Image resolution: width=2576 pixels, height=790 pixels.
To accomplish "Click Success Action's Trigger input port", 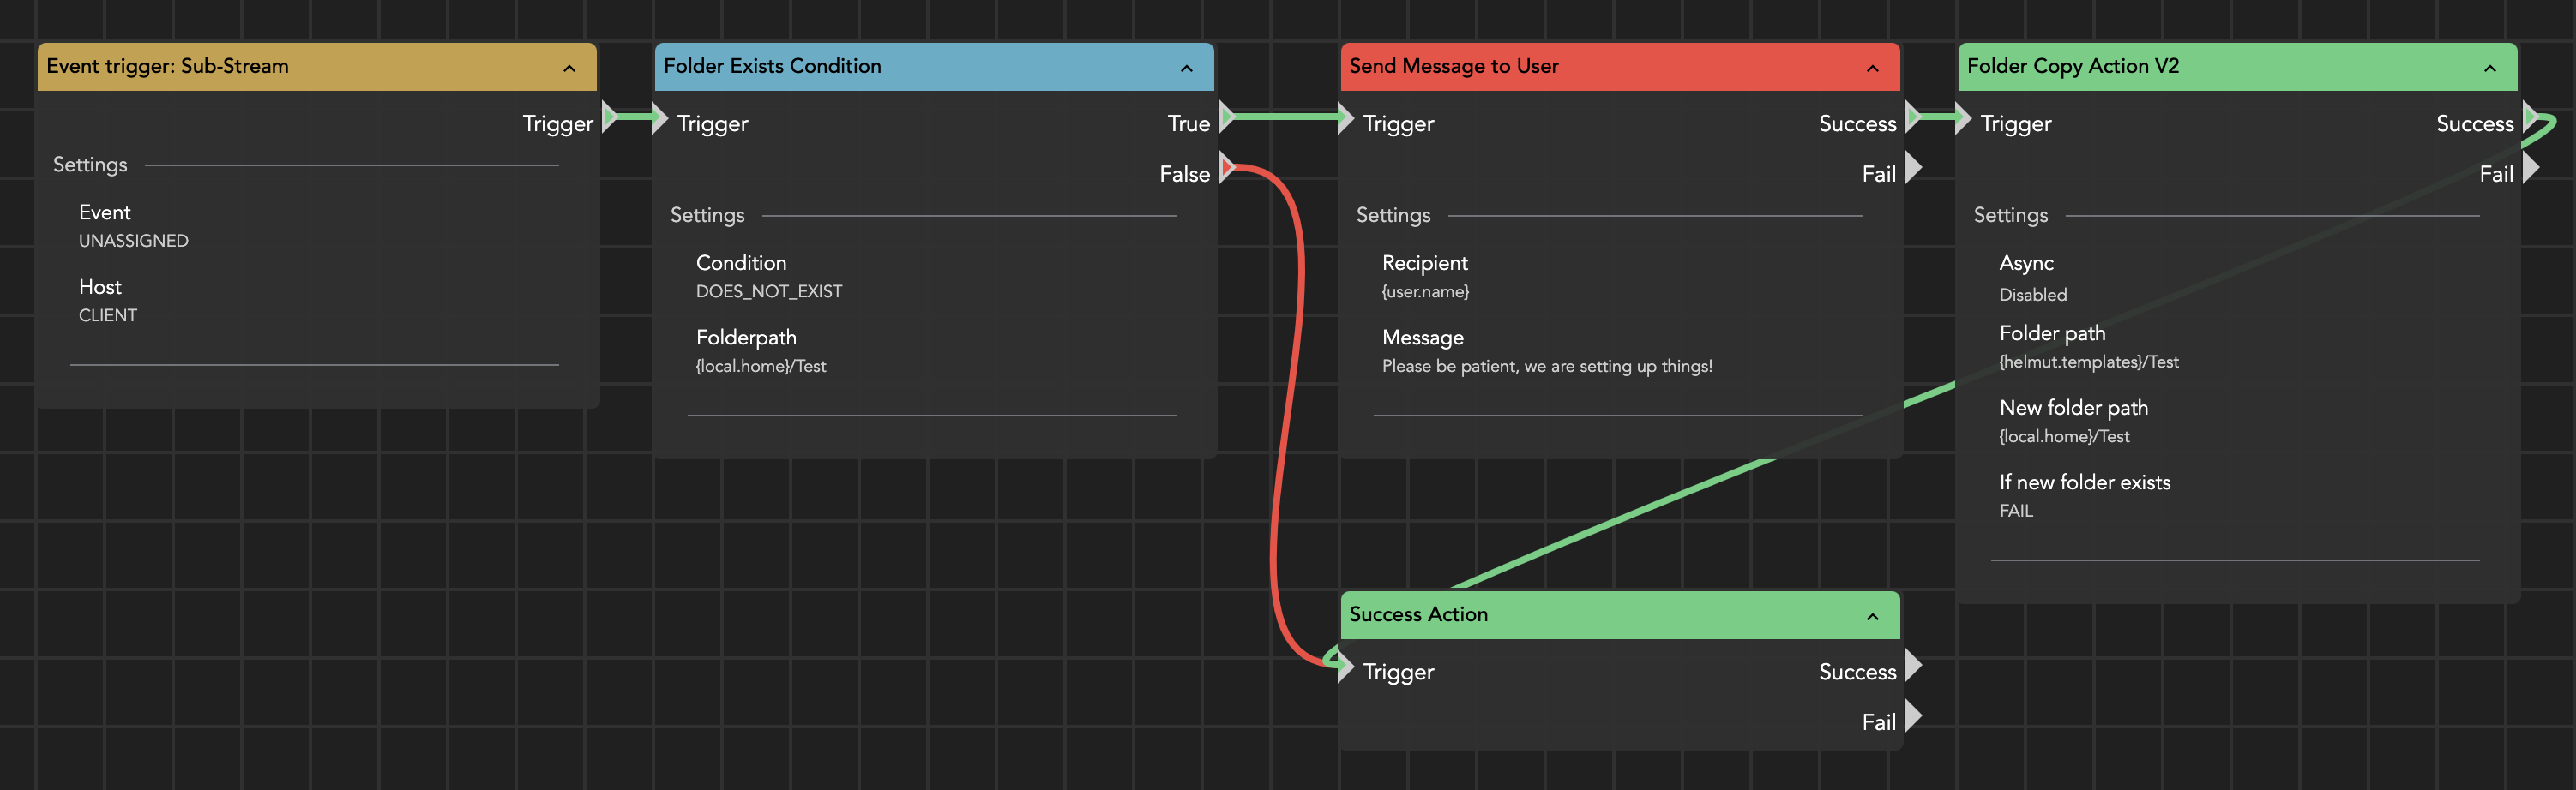I will point(1345,666).
